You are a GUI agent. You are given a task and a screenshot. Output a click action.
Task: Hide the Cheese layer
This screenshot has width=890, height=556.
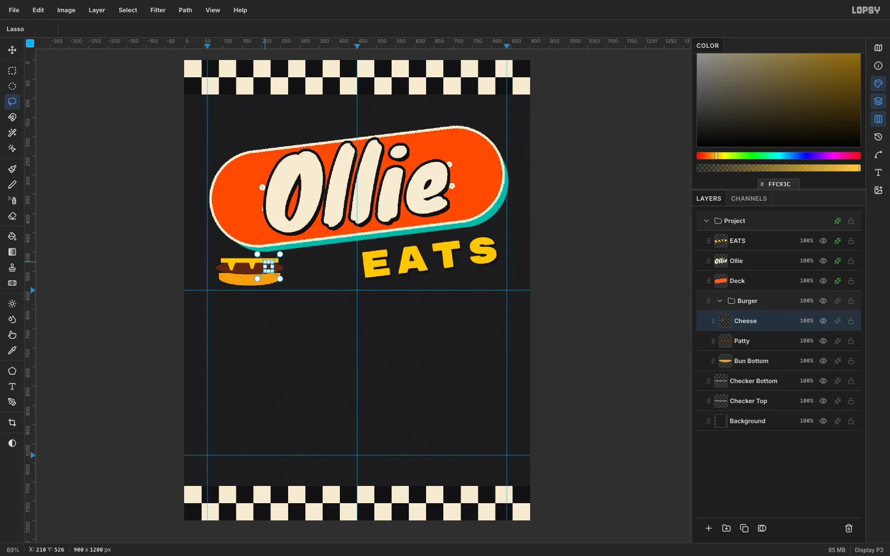[x=823, y=321]
